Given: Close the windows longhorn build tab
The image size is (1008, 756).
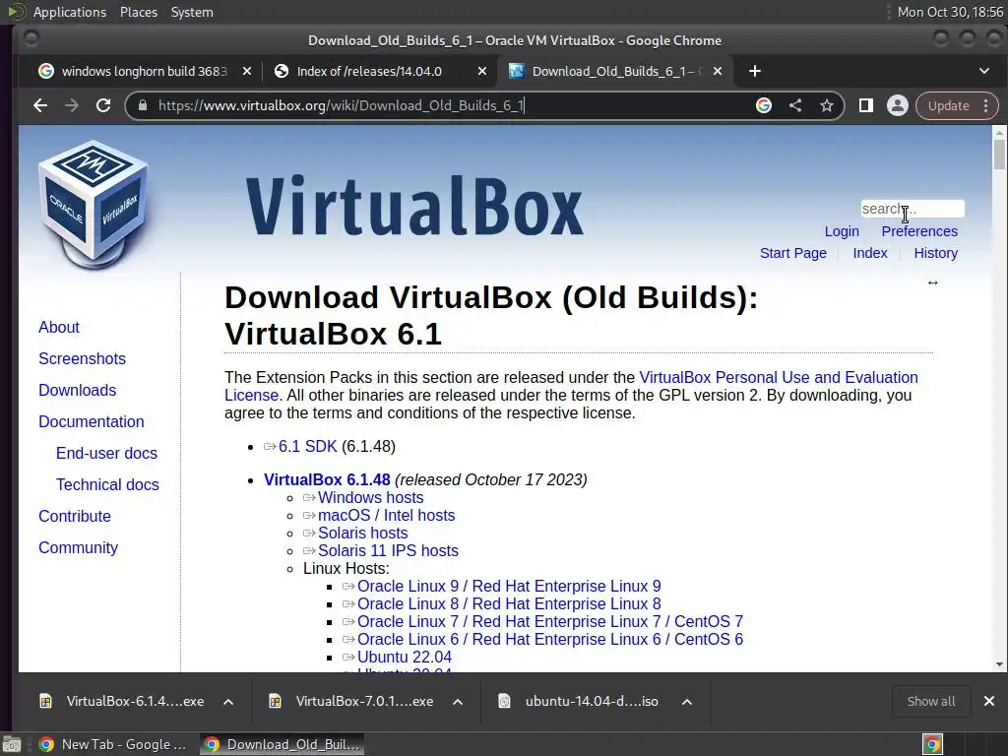Looking at the screenshot, I should tap(247, 71).
